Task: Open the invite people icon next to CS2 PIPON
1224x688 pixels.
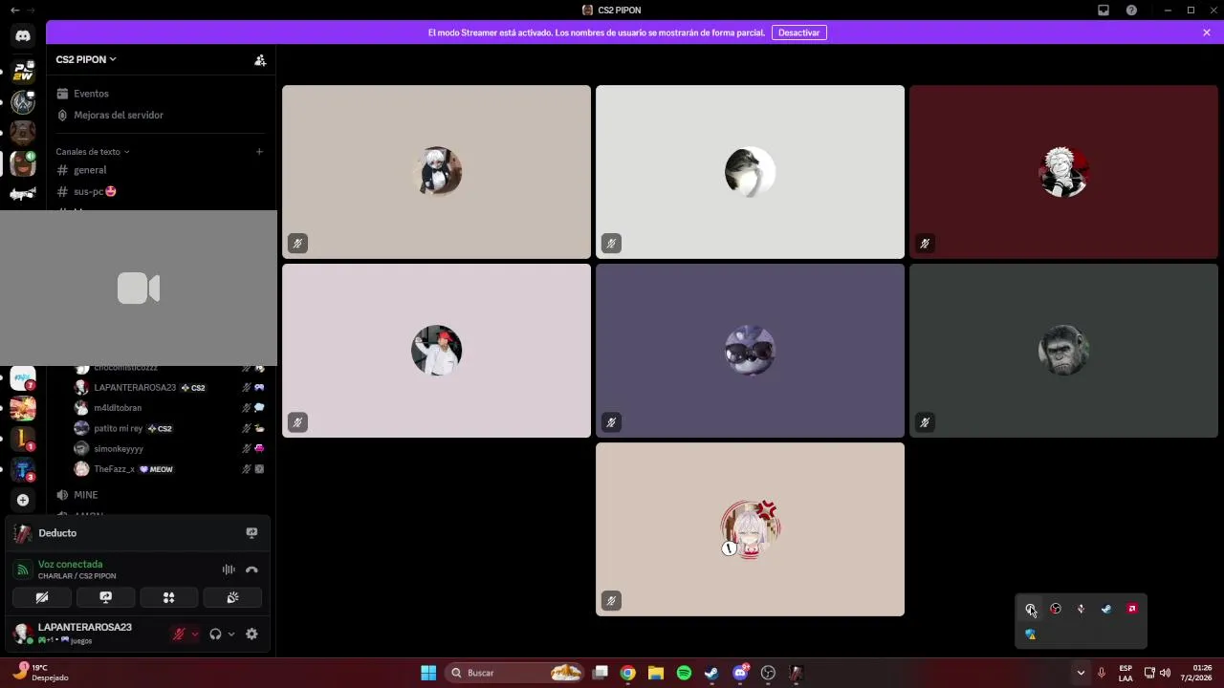Action: (260, 59)
